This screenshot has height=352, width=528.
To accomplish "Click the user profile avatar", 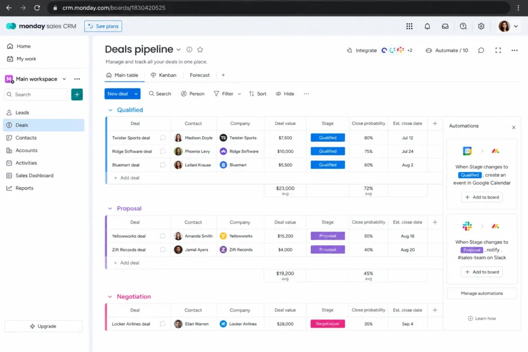I will [x=504, y=26].
